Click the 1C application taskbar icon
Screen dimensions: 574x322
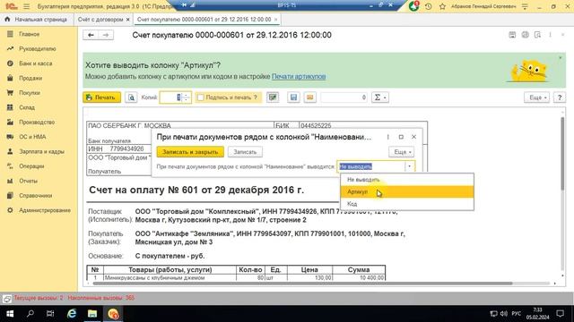click(x=113, y=314)
